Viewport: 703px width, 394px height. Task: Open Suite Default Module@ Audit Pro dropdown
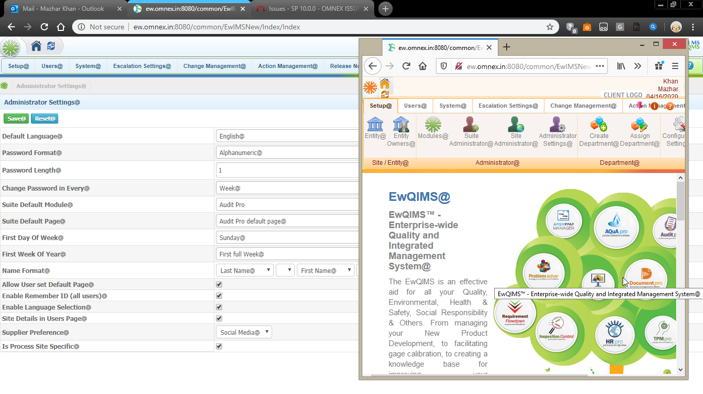coord(287,205)
